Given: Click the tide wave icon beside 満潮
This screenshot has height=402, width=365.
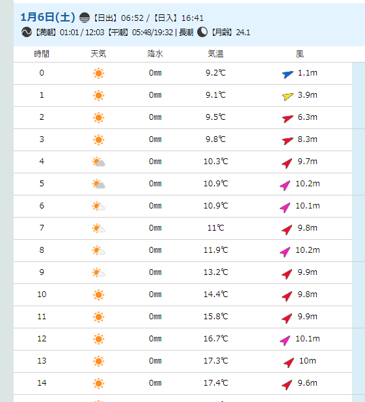Looking at the screenshot, I should click(x=27, y=33).
